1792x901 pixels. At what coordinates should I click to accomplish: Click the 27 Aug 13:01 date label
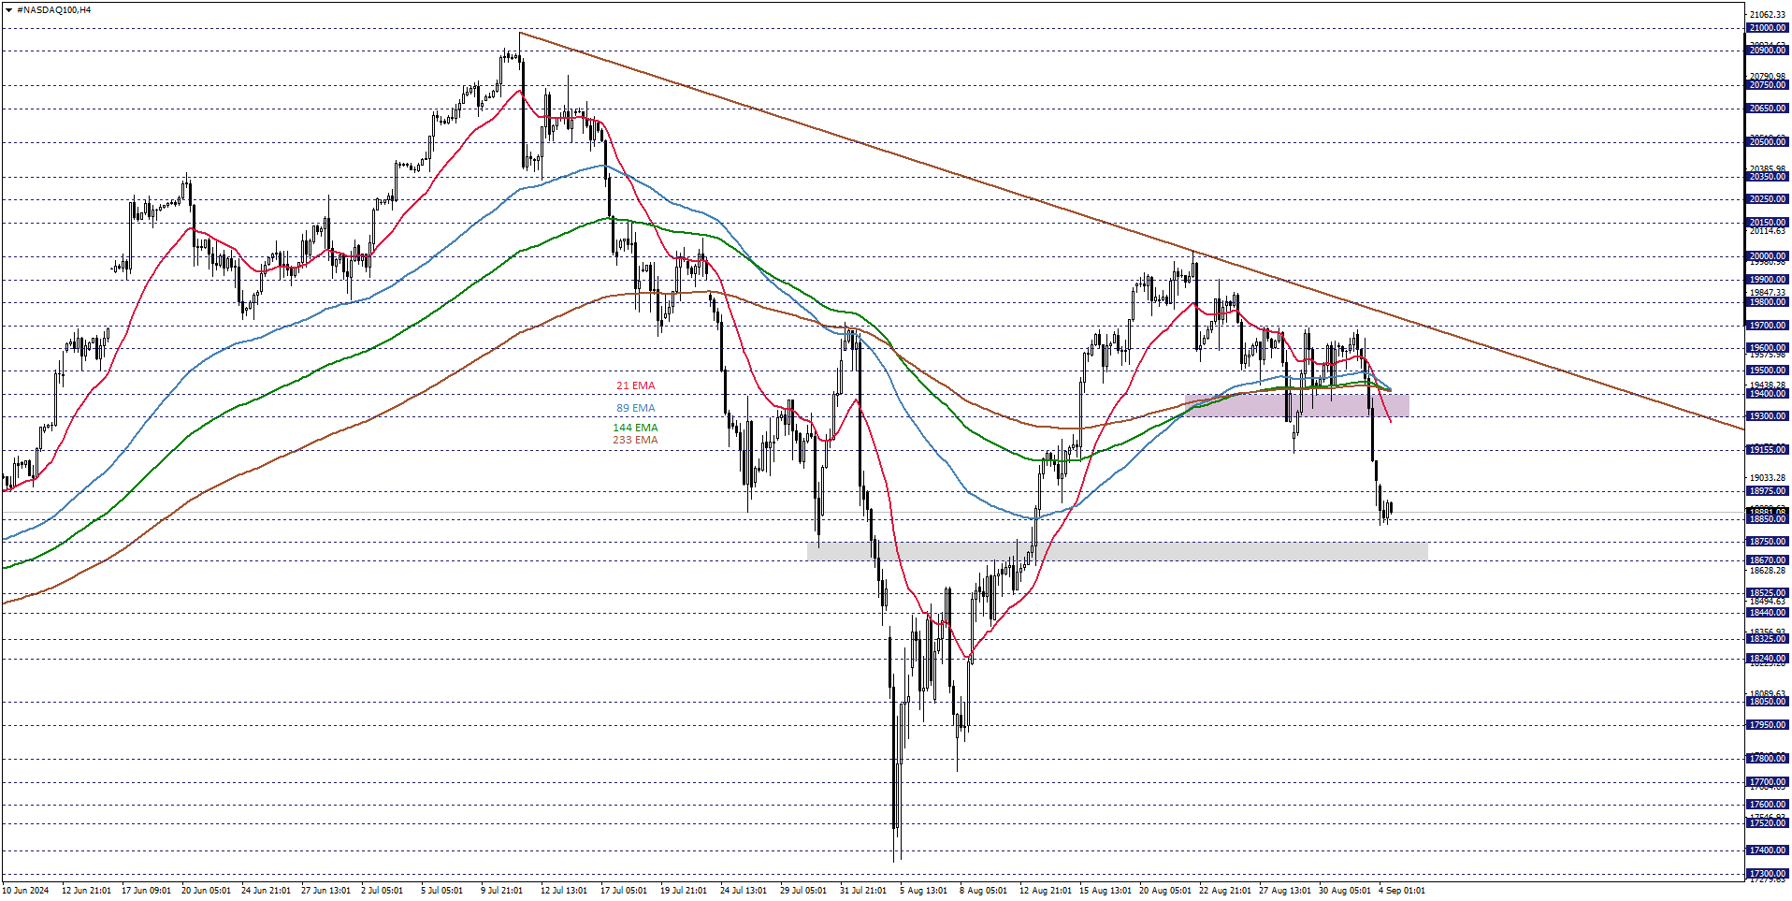[x=1285, y=891]
